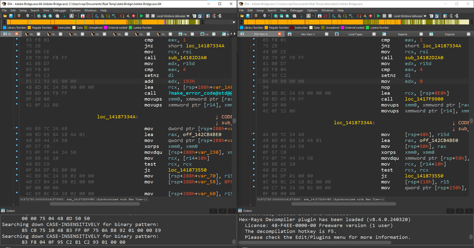Open jump-back history dropdown arrow, right window

[260, 16]
